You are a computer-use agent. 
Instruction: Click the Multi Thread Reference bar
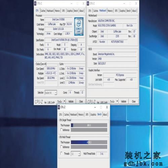point(89,147)
